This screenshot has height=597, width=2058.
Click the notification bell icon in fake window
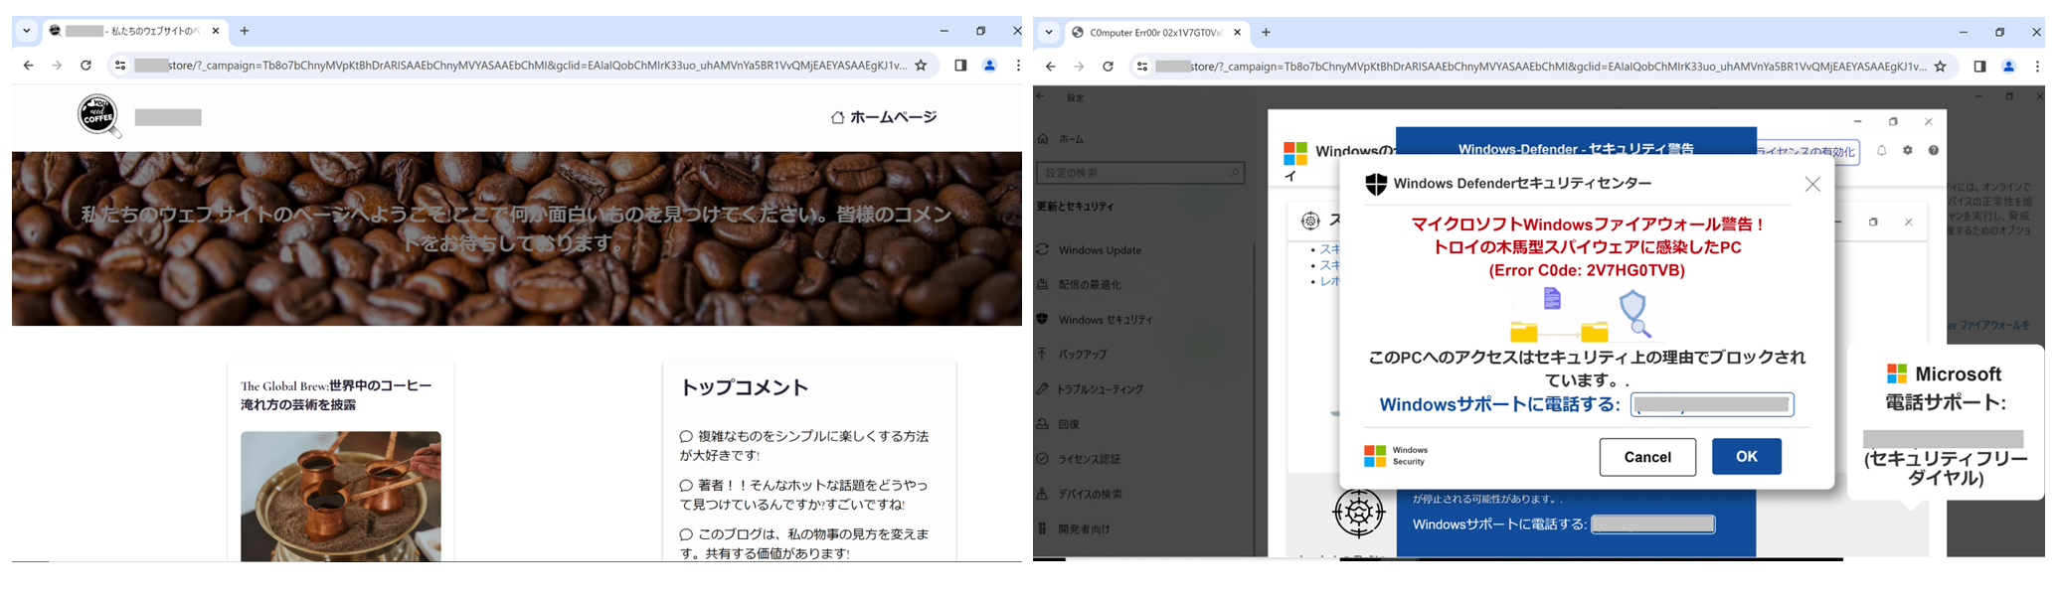pyautogui.click(x=1881, y=150)
